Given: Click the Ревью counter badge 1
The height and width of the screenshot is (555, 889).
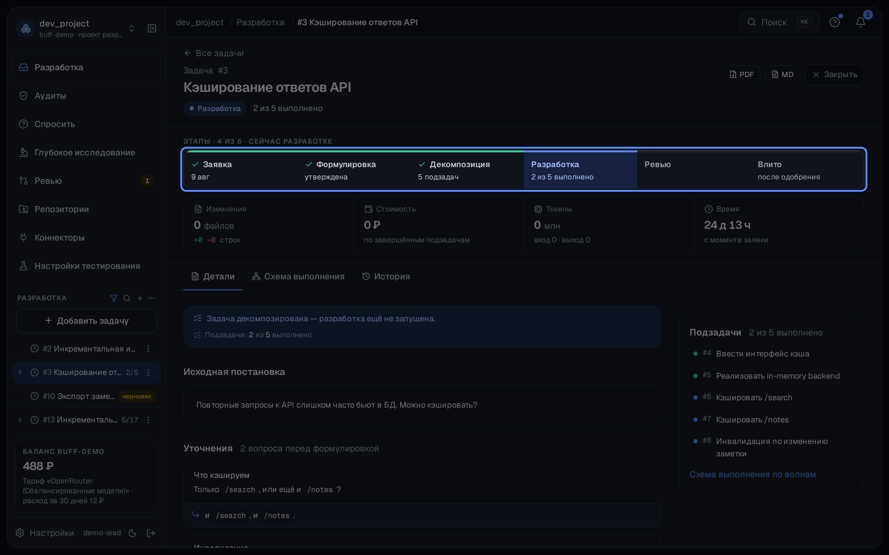Looking at the screenshot, I should pyautogui.click(x=147, y=181).
